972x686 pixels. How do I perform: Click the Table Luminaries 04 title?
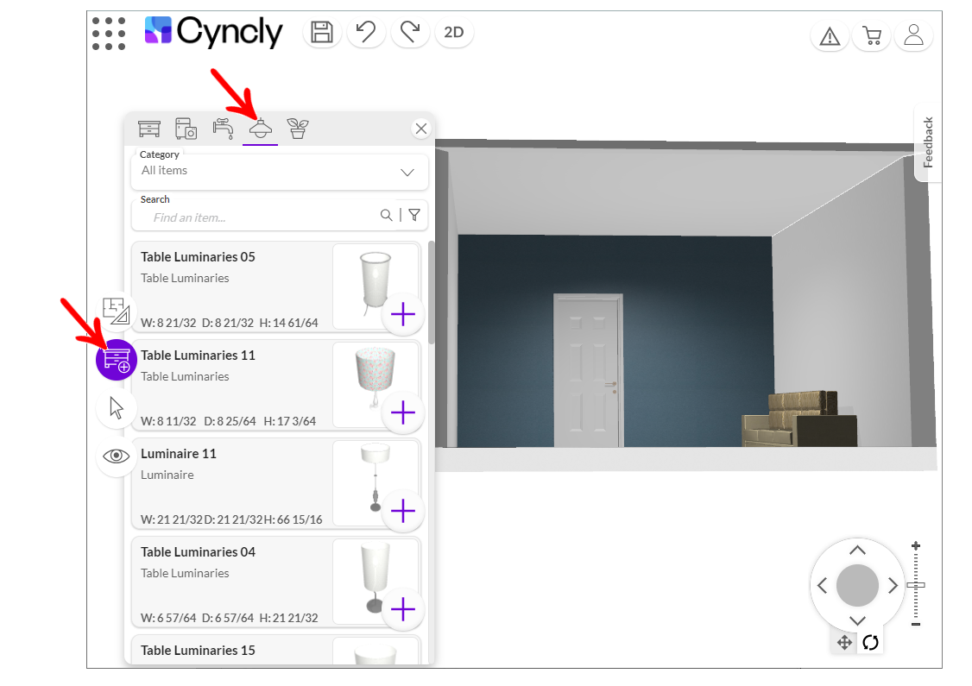click(x=198, y=552)
